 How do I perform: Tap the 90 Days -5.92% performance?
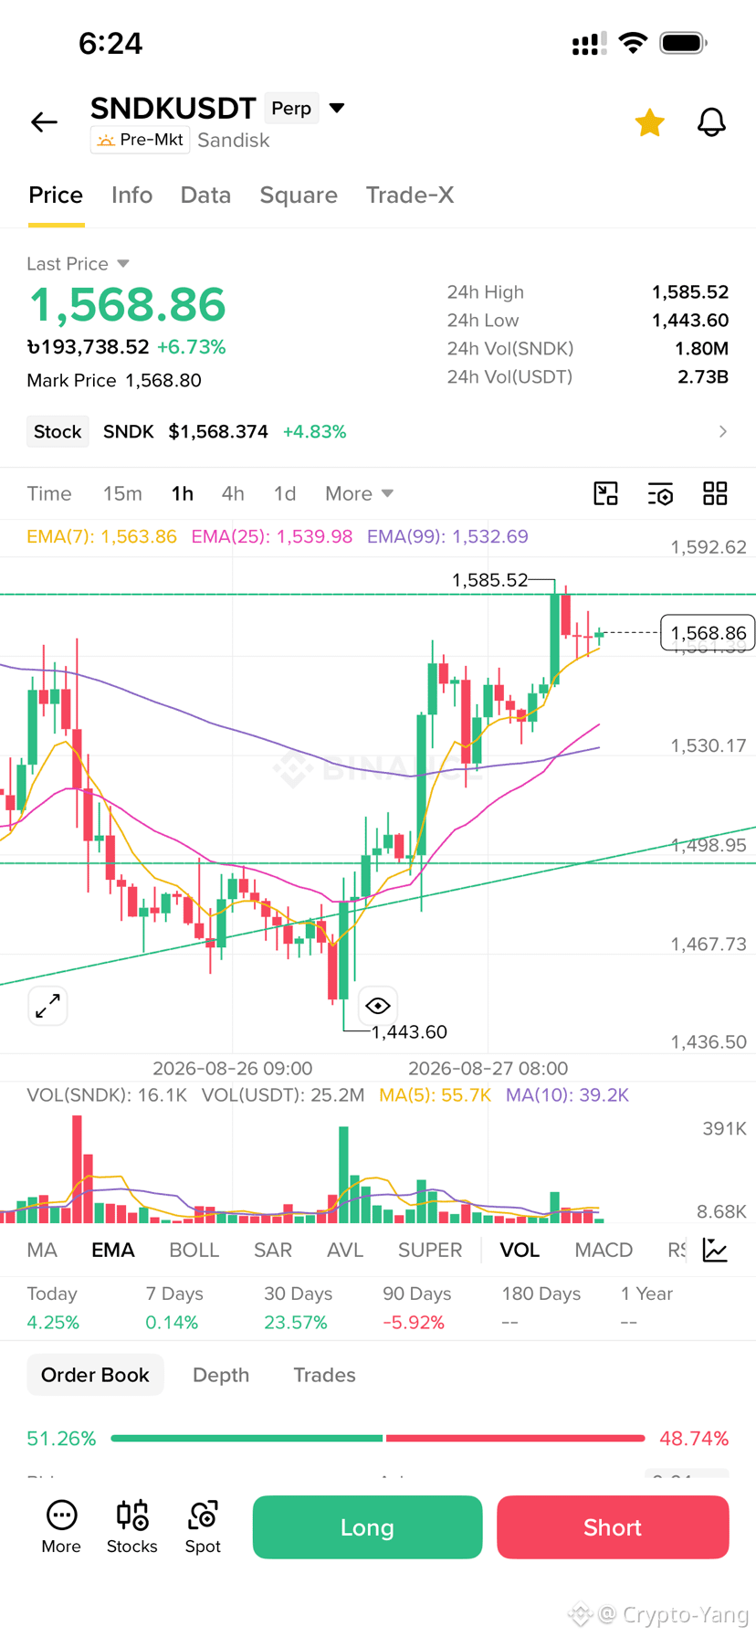416,1308
